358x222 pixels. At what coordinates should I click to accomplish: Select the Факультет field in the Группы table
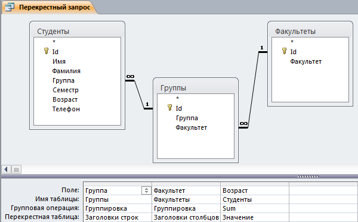pyautogui.click(x=192, y=127)
